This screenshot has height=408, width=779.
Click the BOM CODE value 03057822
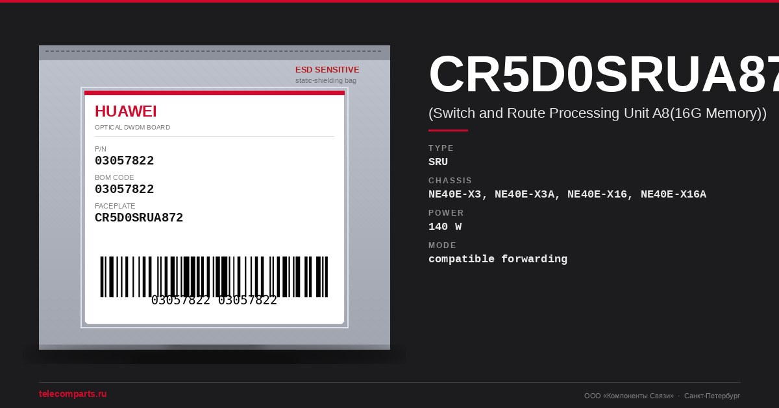point(124,189)
